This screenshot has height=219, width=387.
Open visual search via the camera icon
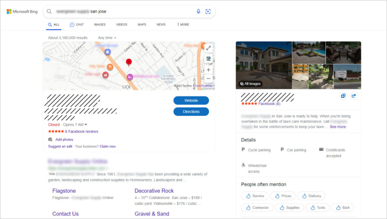[x=208, y=12]
